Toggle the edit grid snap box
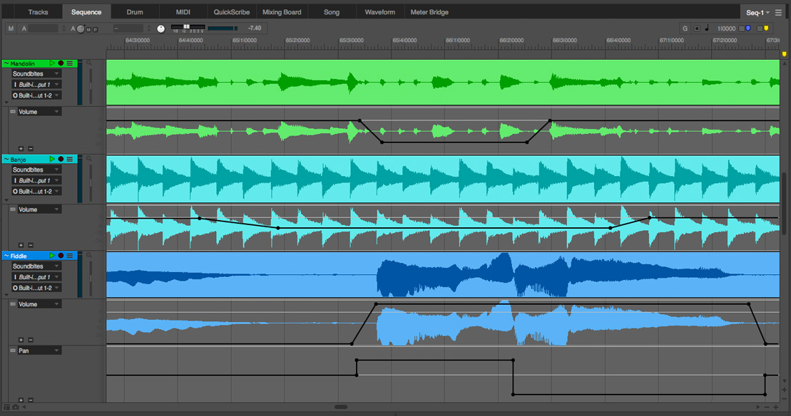The image size is (791, 416). coord(697,28)
